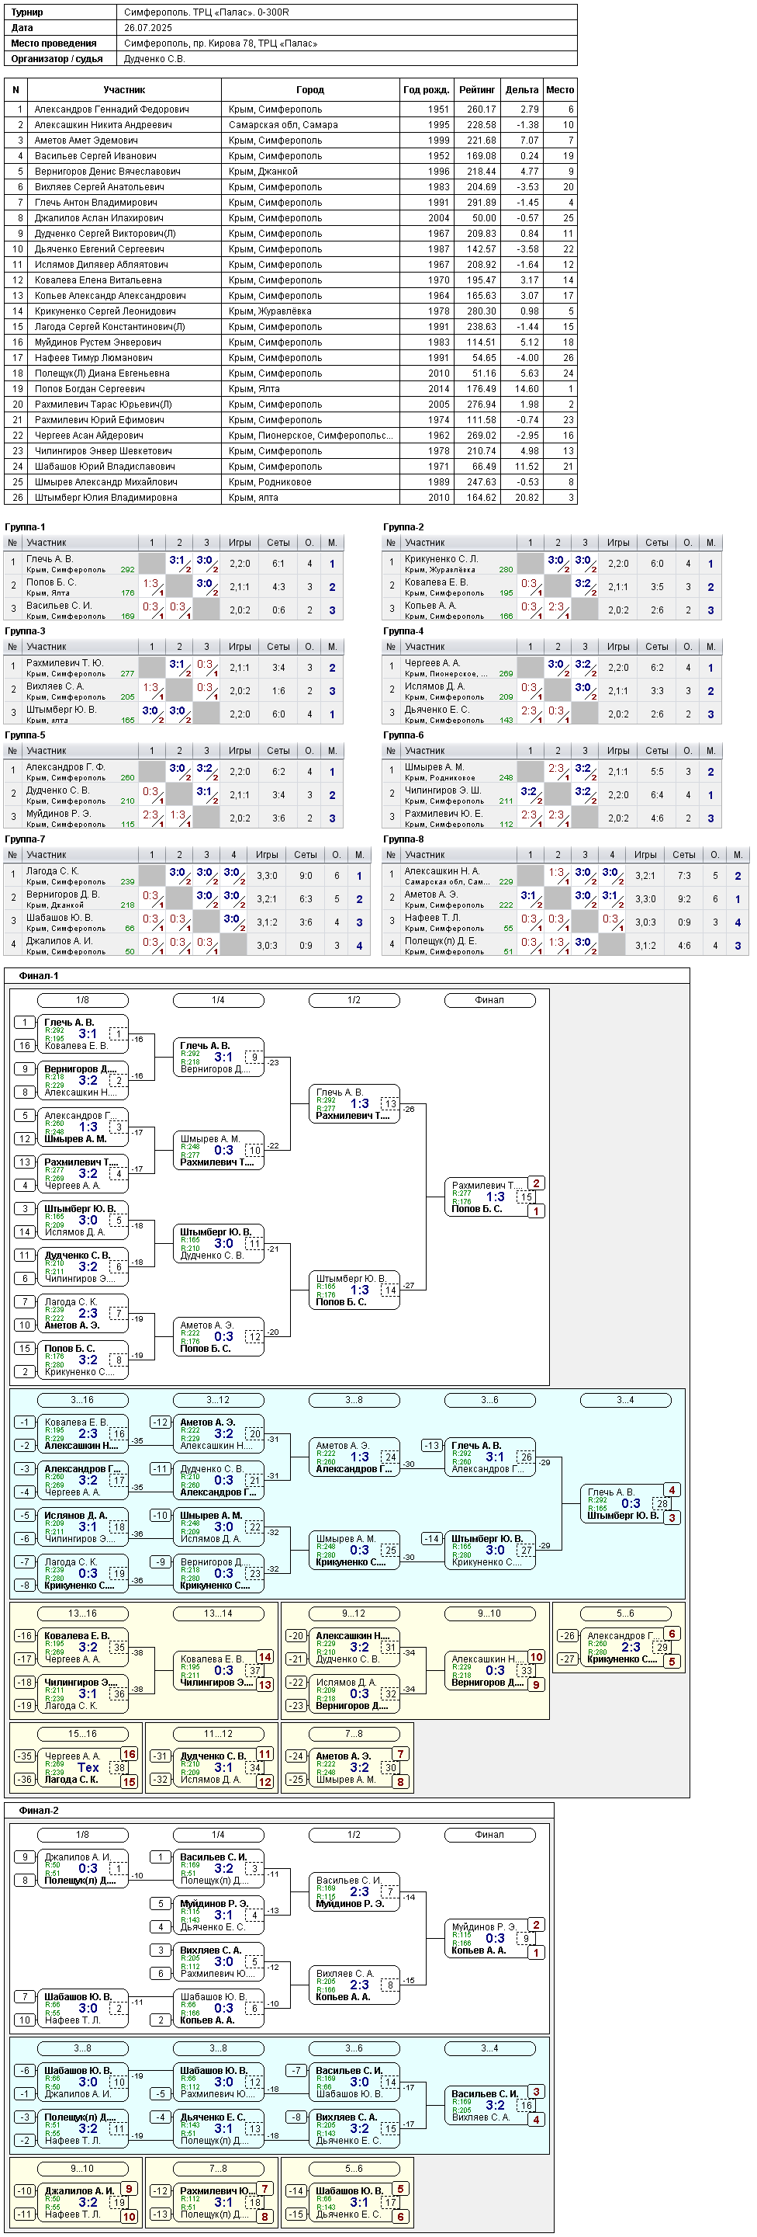757x2237 pixels.
Task: Click the Год рожд. column header
Action: click(426, 89)
